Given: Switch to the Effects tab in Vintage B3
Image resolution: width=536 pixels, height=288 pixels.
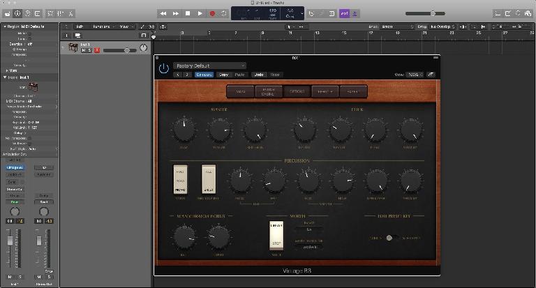Looking at the screenshot, I should tap(325, 91).
